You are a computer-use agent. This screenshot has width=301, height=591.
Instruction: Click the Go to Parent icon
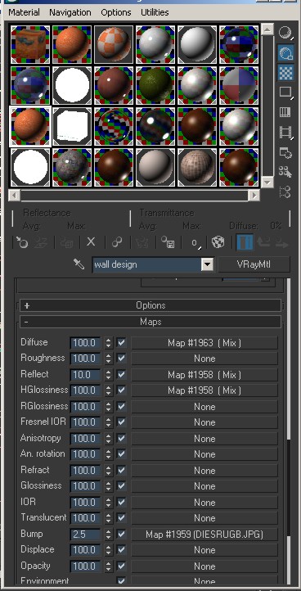point(263,242)
